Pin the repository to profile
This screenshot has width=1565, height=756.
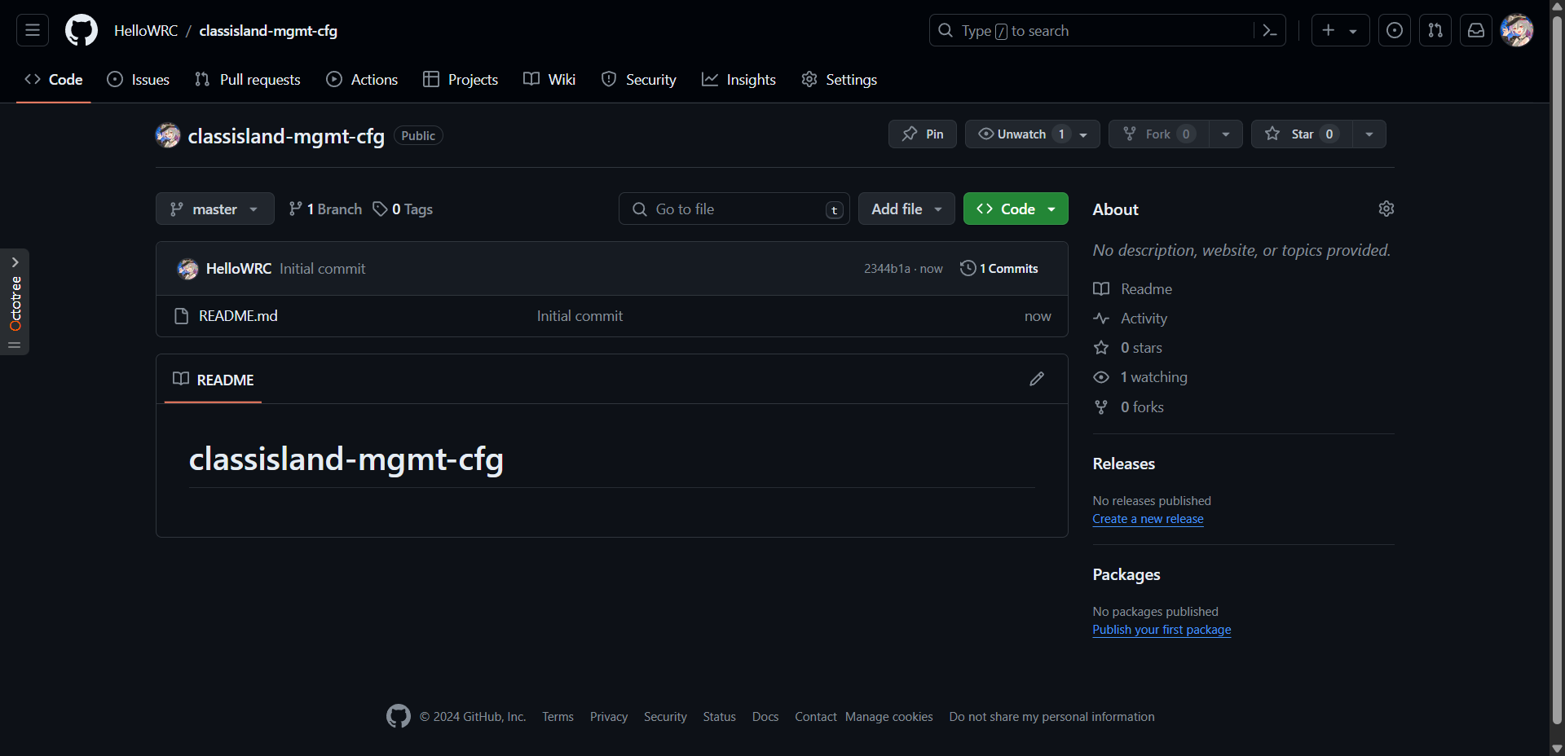tap(922, 134)
